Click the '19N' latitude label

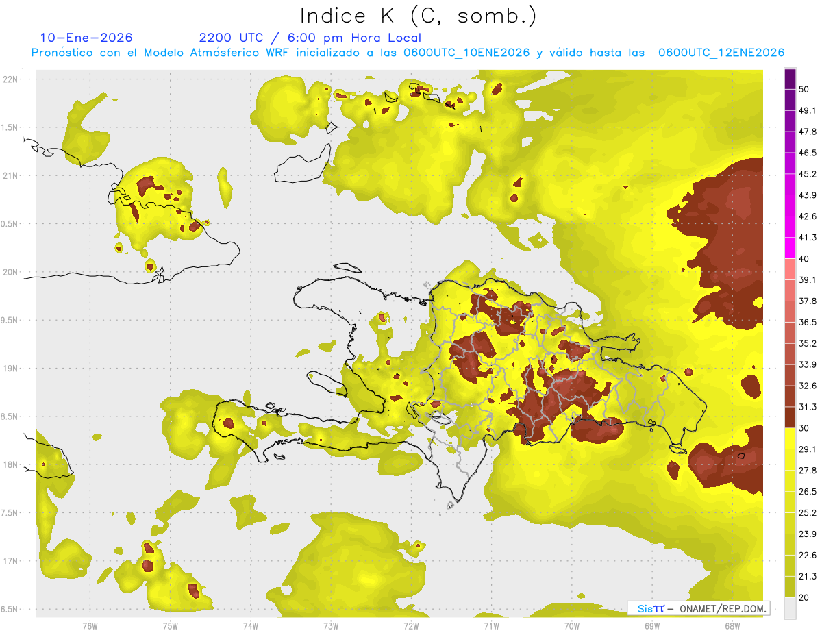click(x=11, y=368)
